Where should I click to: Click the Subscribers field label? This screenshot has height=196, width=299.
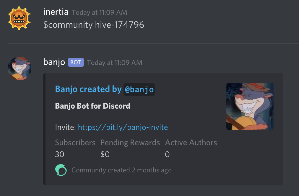(x=75, y=143)
